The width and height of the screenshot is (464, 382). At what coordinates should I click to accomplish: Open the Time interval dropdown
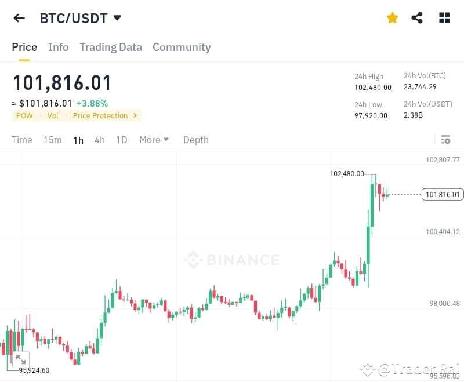point(21,140)
